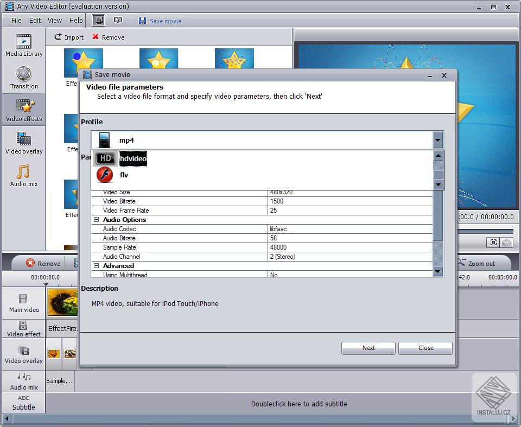Open the File menu
Viewport: 521px width, 427px height.
[16, 21]
